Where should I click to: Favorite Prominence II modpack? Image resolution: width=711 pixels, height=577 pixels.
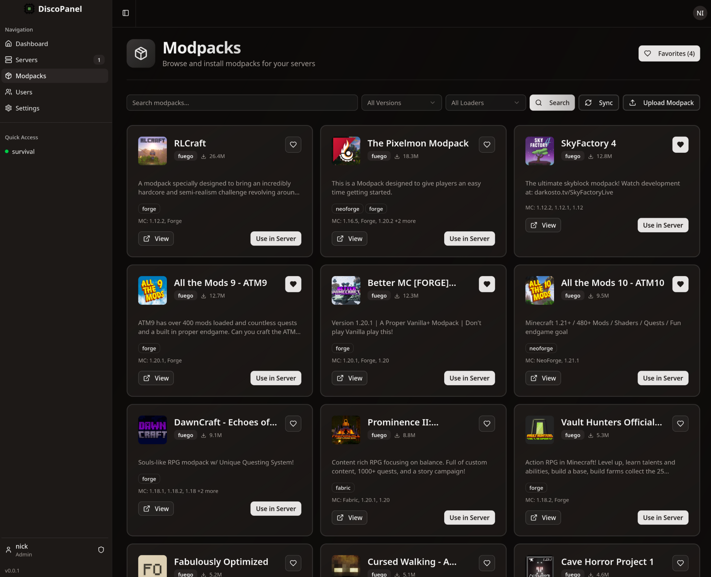coord(487,423)
